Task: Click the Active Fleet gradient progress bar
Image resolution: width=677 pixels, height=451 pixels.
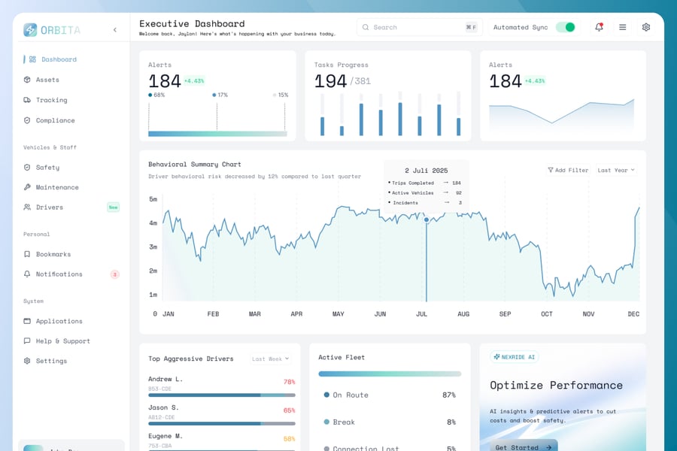Action: tap(389, 374)
